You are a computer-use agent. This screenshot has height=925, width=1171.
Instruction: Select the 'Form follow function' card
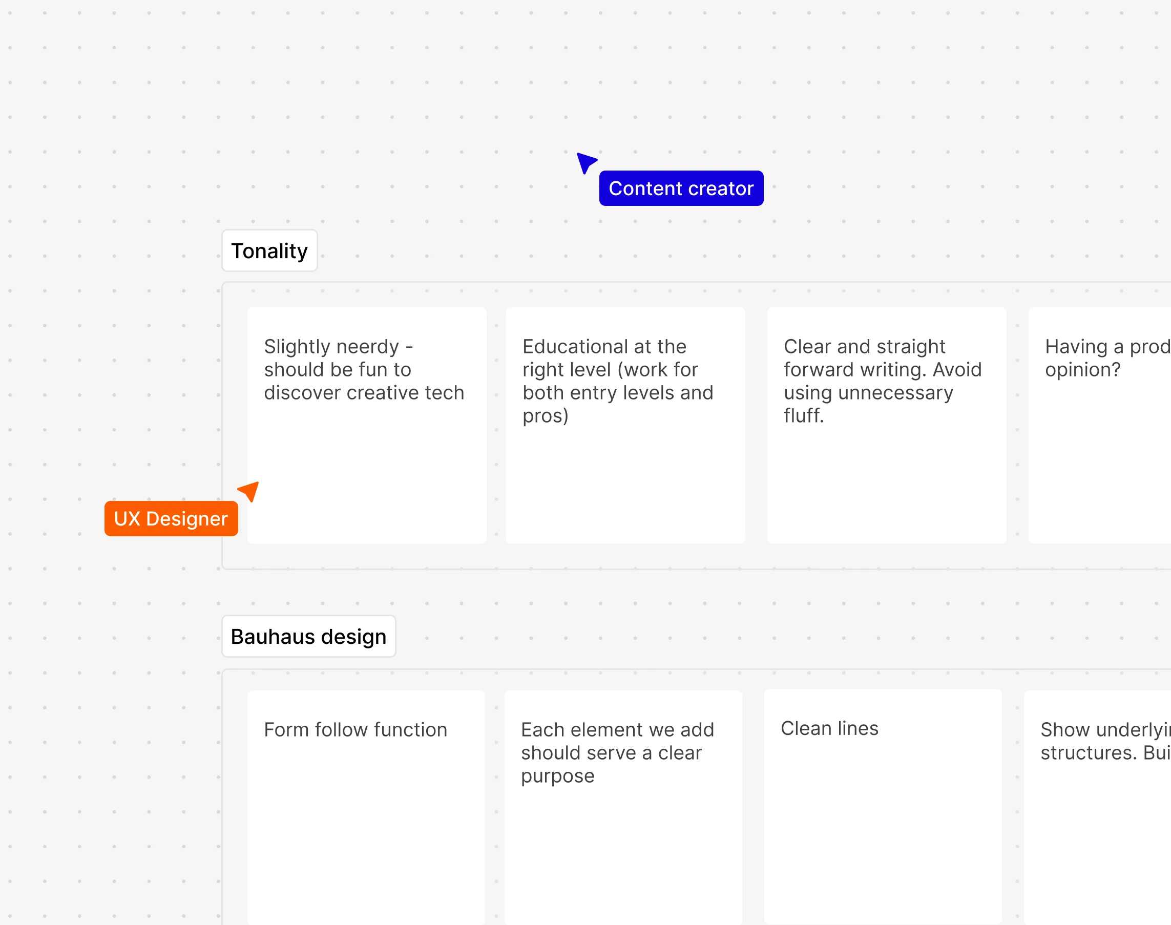[366, 807]
